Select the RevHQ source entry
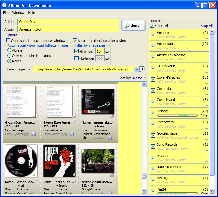Screen dimensions: 218x197 (179, 180)
